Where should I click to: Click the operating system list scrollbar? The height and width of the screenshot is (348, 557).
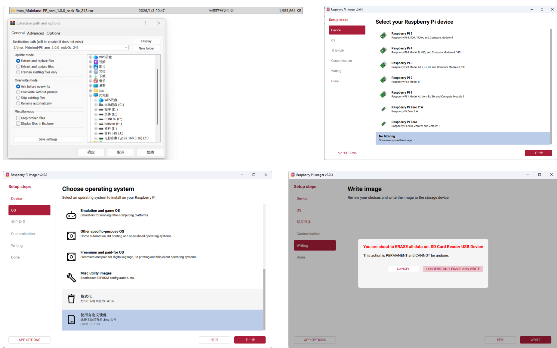tap(264, 299)
